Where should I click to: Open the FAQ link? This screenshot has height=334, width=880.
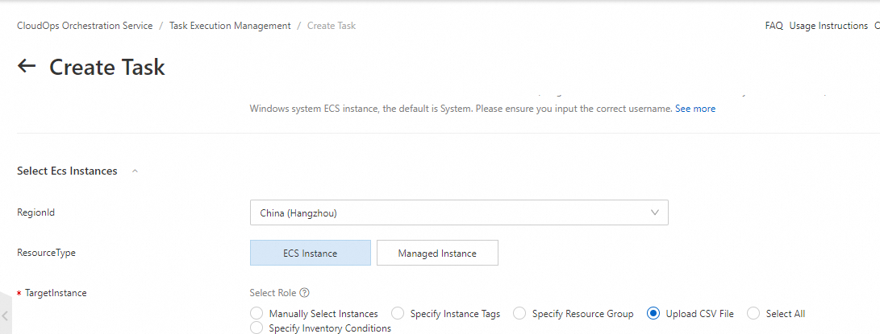(x=774, y=26)
